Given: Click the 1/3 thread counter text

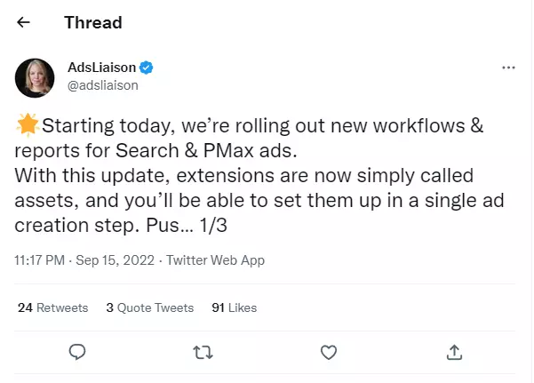Looking at the screenshot, I should (x=213, y=226).
